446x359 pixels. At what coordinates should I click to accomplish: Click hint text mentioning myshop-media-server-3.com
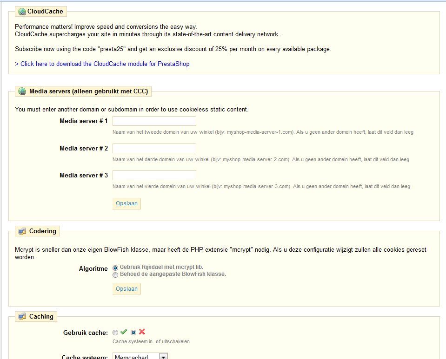tap(261, 187)
